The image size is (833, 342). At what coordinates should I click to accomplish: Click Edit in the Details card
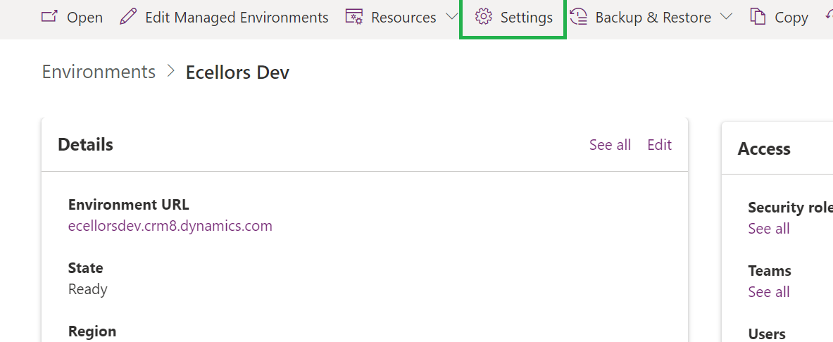pos(659,144)
